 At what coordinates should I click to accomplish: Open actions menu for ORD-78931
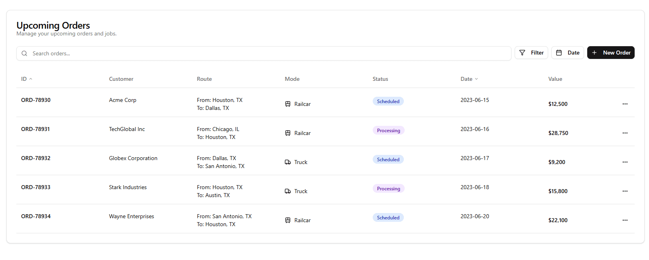pyautogui.click(x=625, y=133)
